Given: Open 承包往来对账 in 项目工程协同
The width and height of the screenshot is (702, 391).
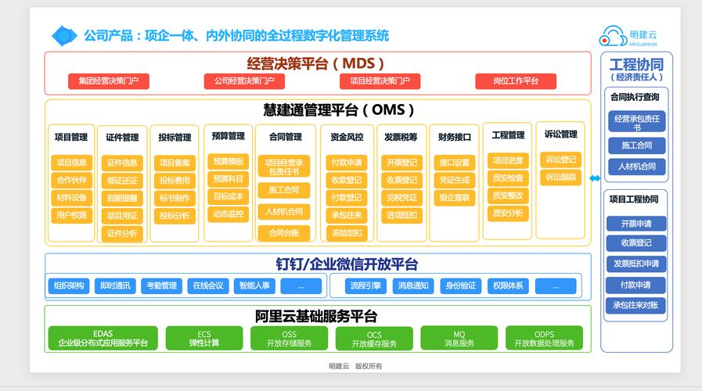Looking at the screenshot, I should point(636,305).
